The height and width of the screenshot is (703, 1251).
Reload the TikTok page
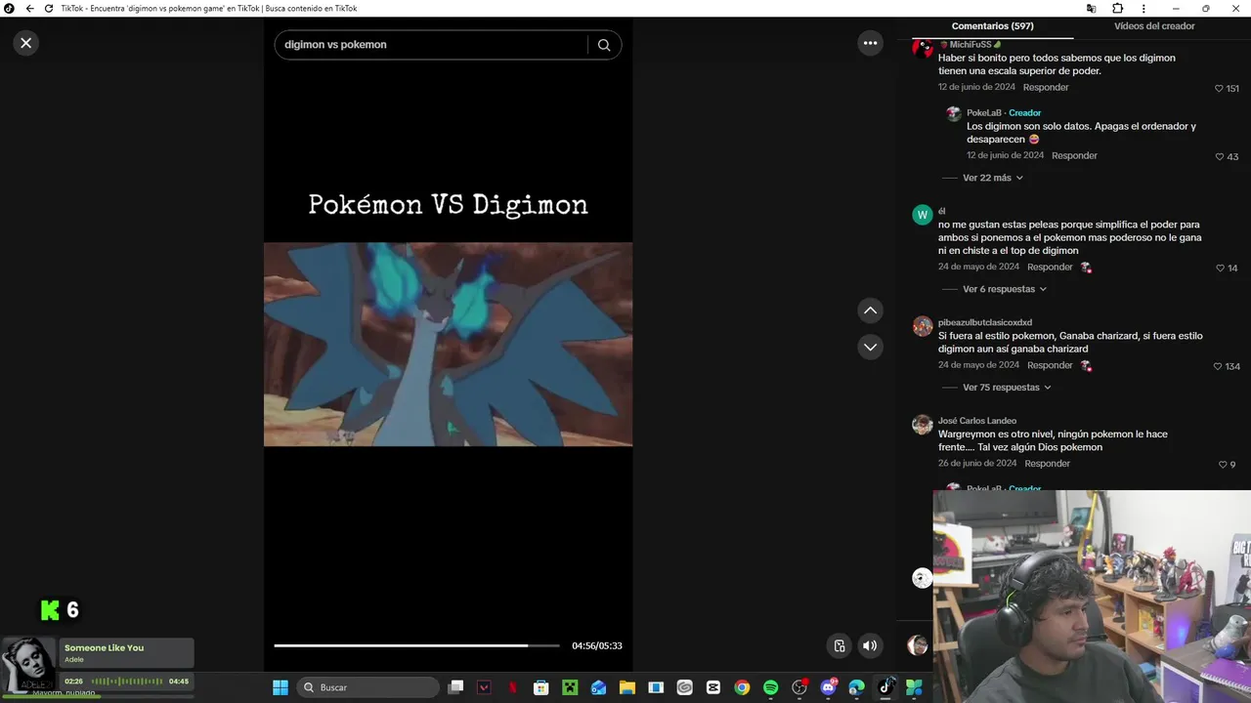pyautogui.click(x=48, y=8)
